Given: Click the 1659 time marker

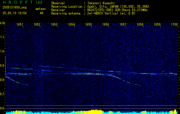Looking at the screenshot, I should click(x=157, y=24).
